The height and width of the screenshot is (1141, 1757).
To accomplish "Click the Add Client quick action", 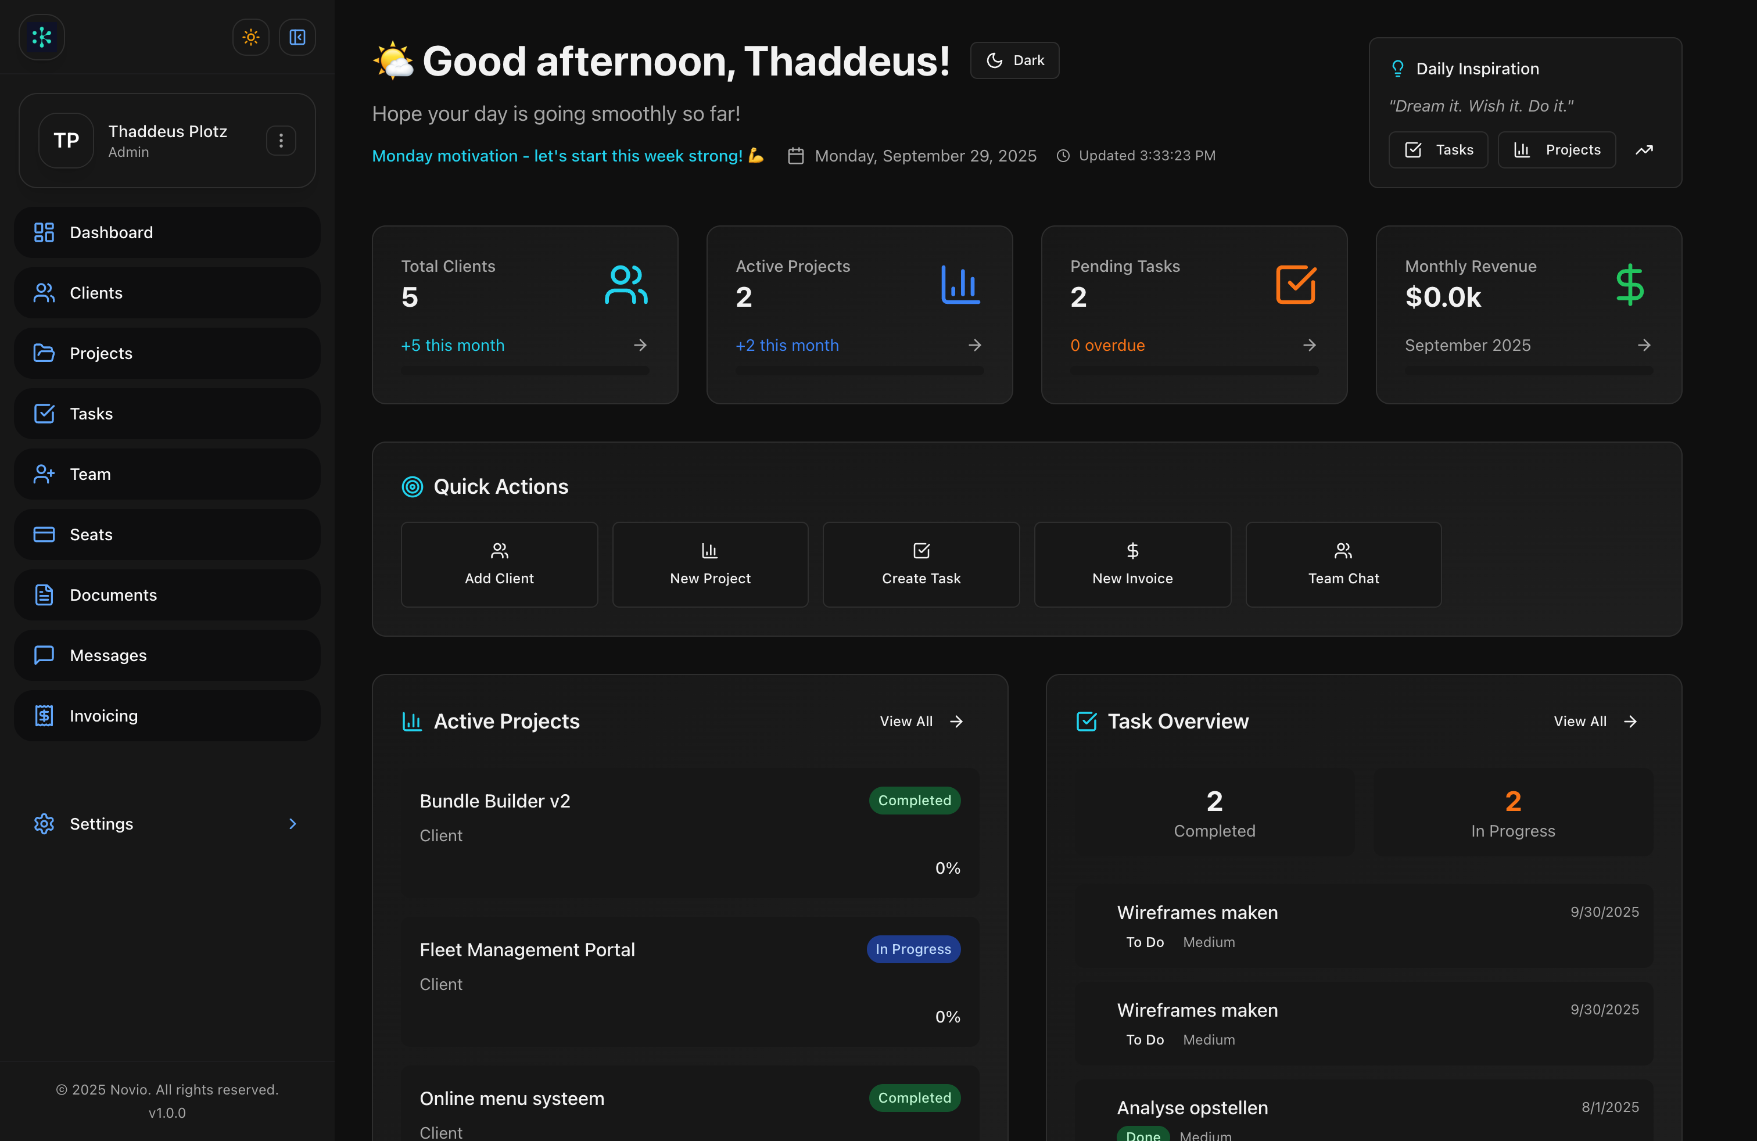I will click(499, 564).
